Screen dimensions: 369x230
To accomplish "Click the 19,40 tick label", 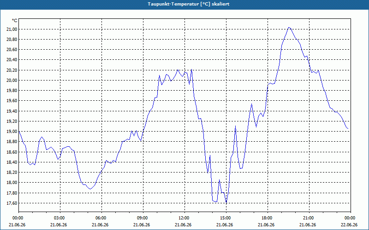I will pyautogui.click(x=12, y=111).
